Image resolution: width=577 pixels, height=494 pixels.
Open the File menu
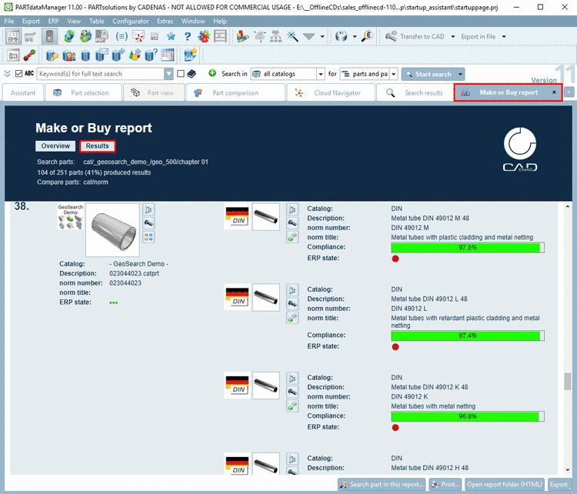(x=9, y=21)
